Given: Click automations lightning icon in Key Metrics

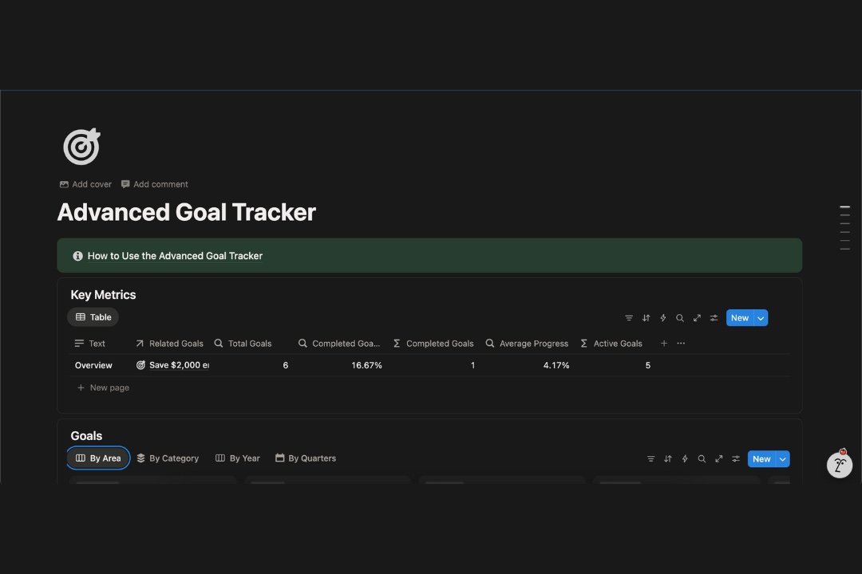Looking at the screenshot, I should 662,318.
